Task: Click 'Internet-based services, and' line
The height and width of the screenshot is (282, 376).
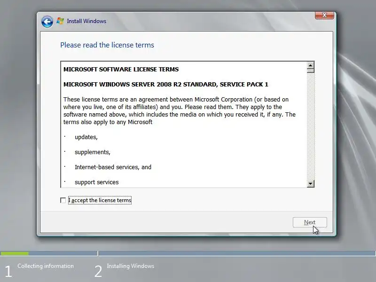Action: click(113, 167)
